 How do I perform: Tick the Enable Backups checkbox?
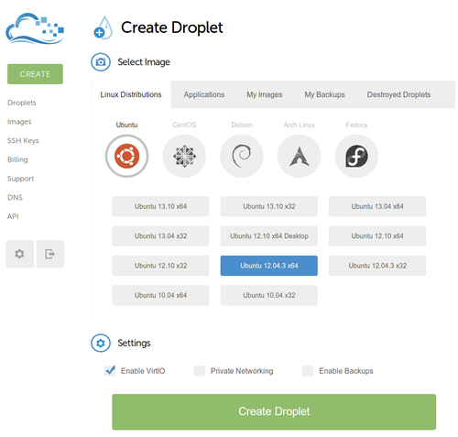[x=308, y=371]
